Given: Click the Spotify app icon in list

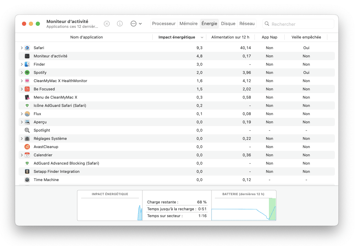Looking at the screenshot, I should [x=27, y=72].
